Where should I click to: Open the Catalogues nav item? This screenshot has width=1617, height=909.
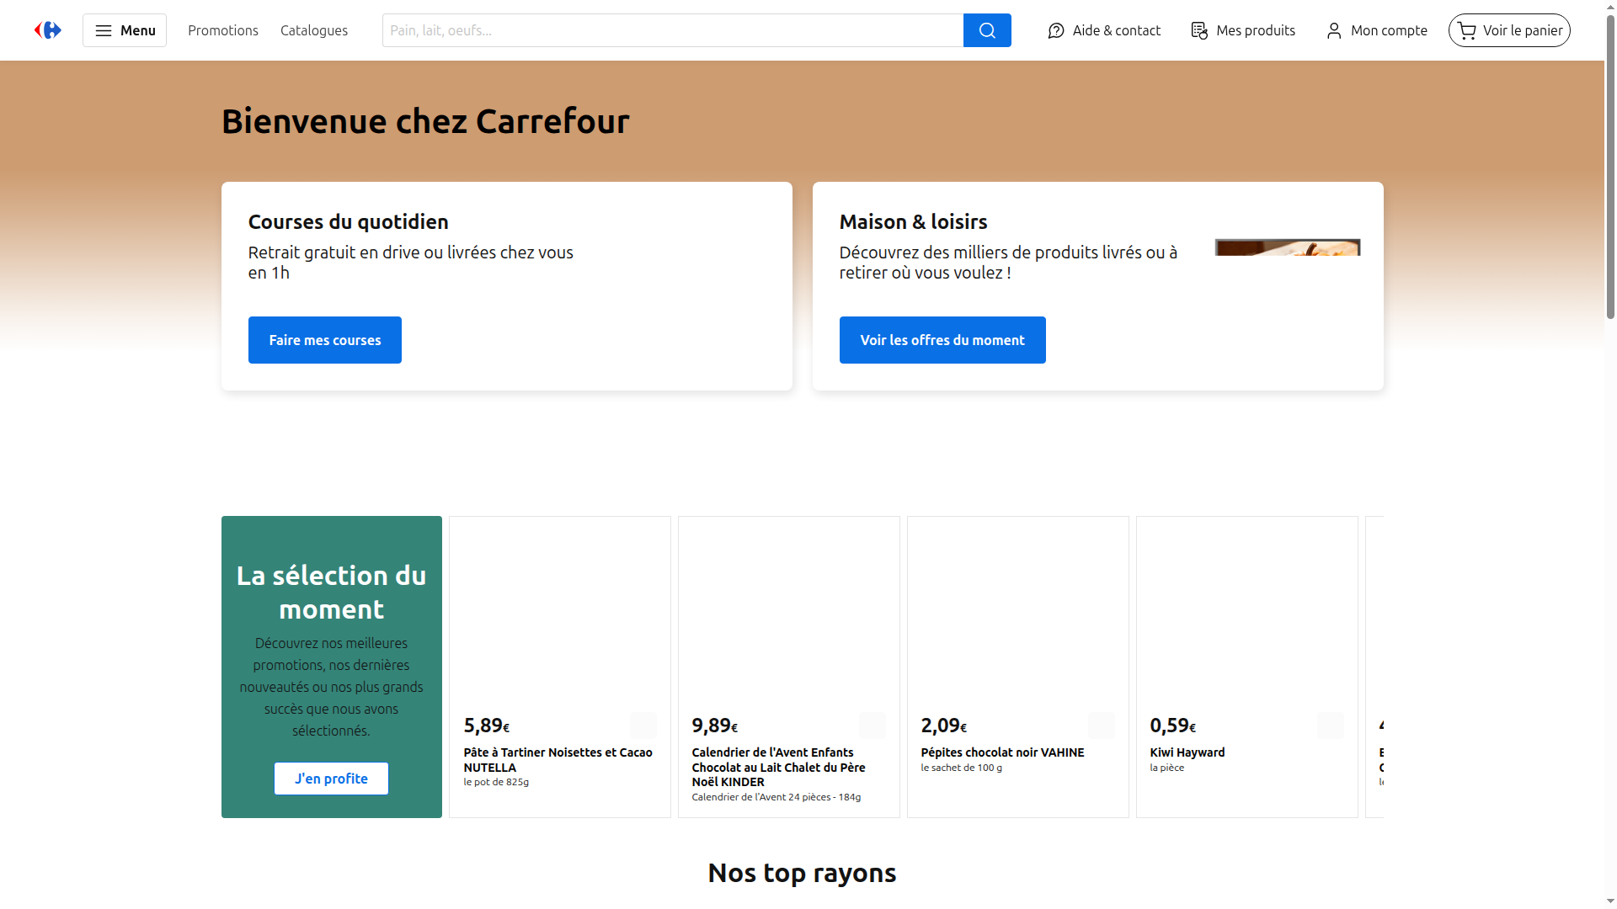point(313,29)
